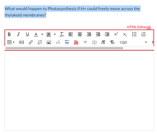Align text to the right
The width and height of the screenshot is (157, 133).
coord(89,34)
